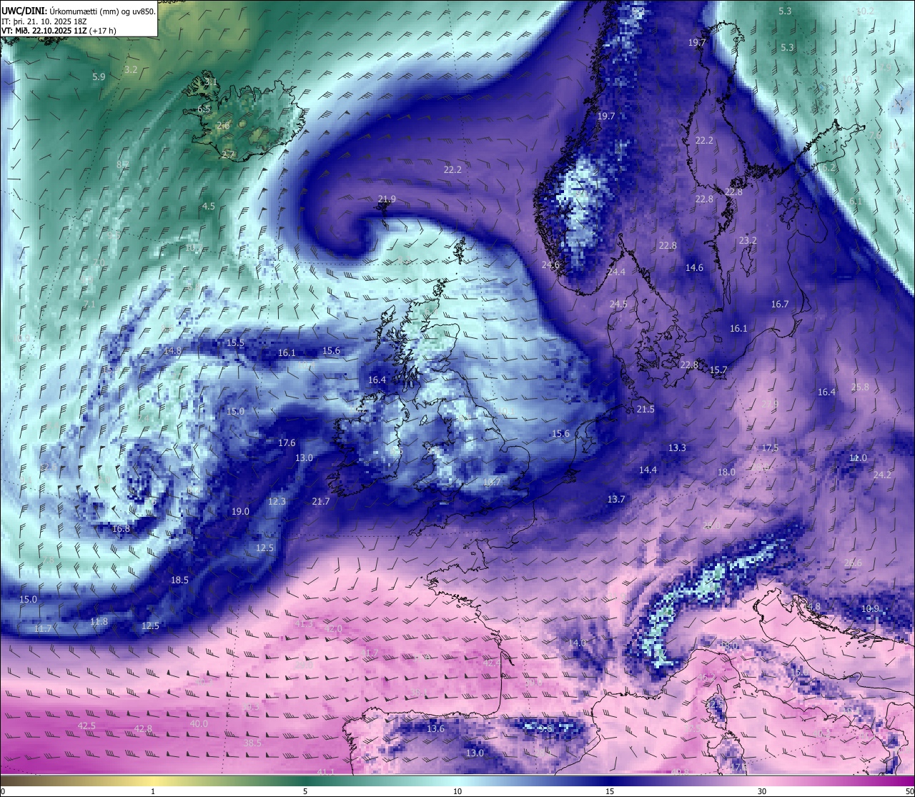
Task: Click the '5' tick label on the colour scale
Action: click(x=305, y=791)
